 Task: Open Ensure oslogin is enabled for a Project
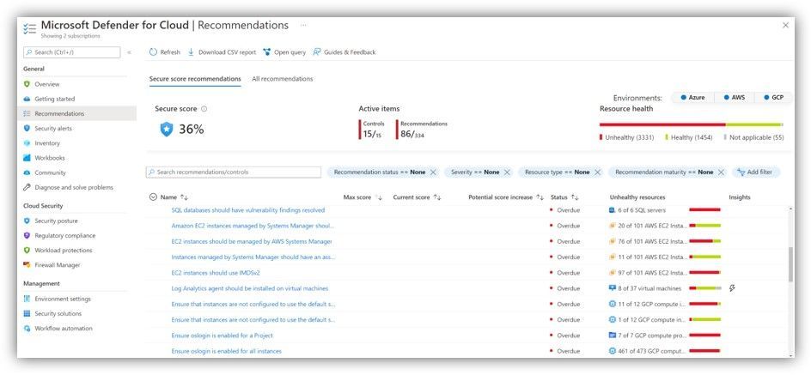click(222, 336)
